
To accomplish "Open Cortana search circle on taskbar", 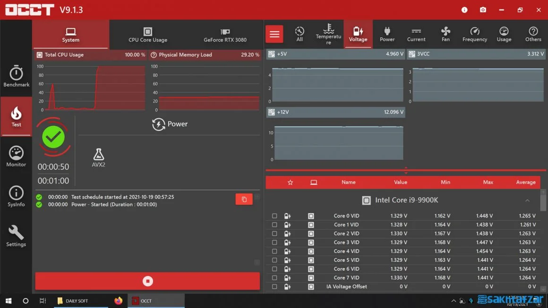I will pos(26,300).
